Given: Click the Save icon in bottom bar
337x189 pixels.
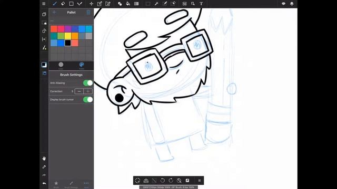Looking at the screenshot, I should 146,181.
